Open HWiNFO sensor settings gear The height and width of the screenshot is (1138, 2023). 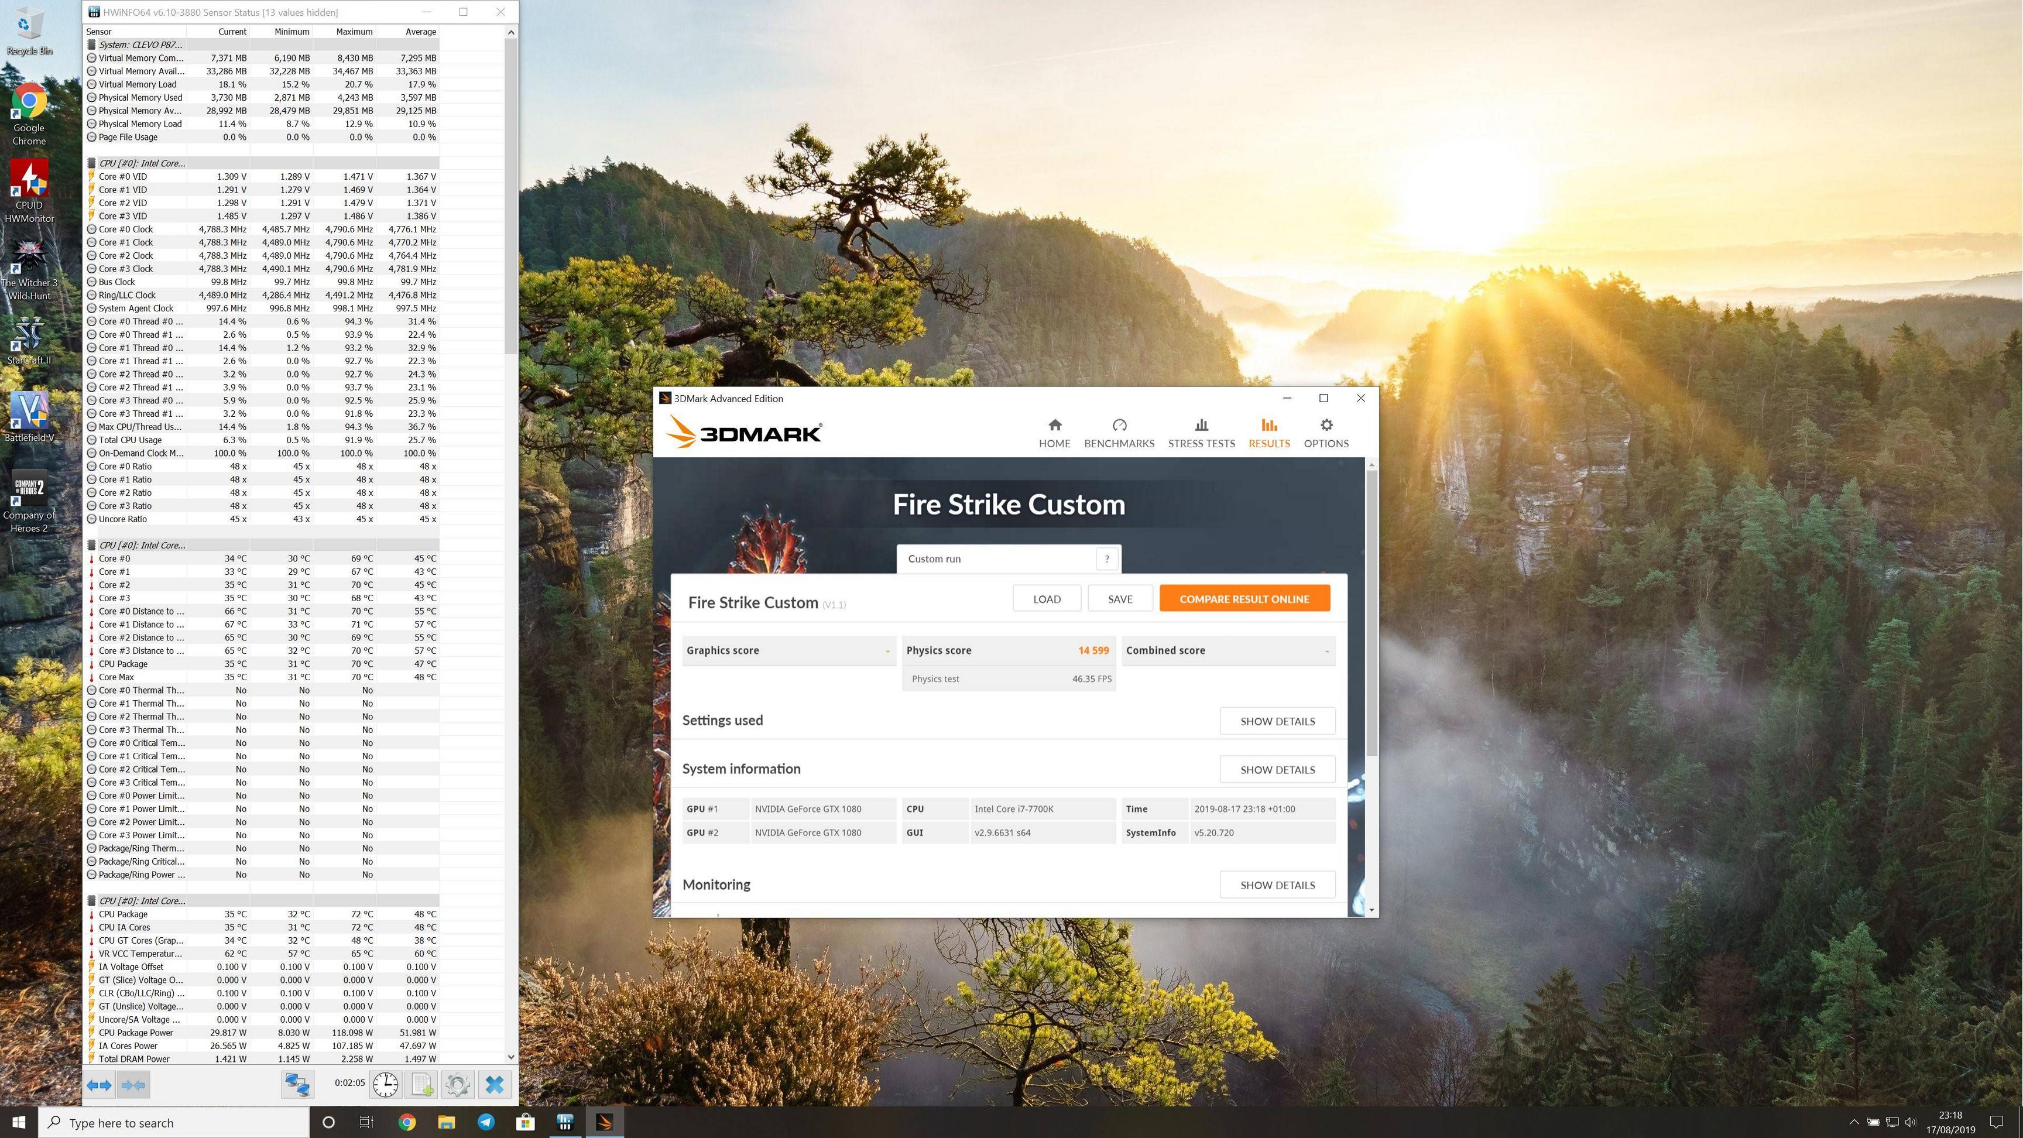(458, 1085)
